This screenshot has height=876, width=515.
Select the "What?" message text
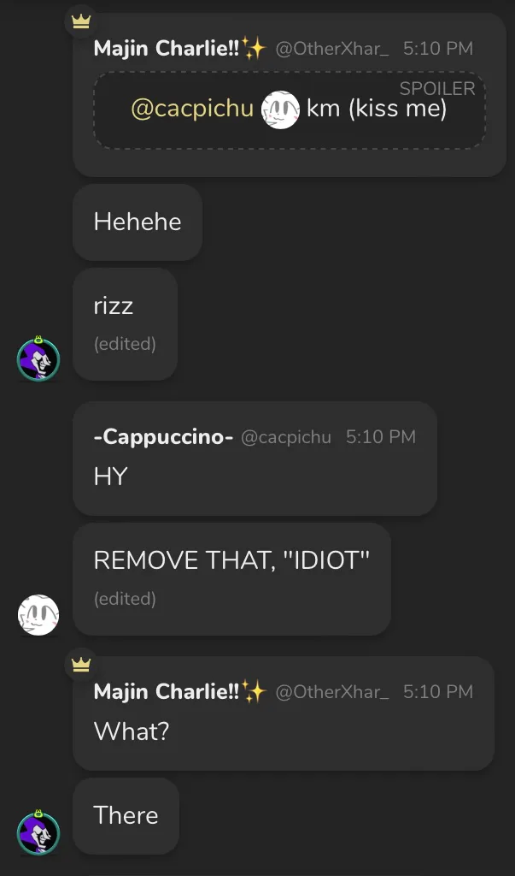point(131,731)
